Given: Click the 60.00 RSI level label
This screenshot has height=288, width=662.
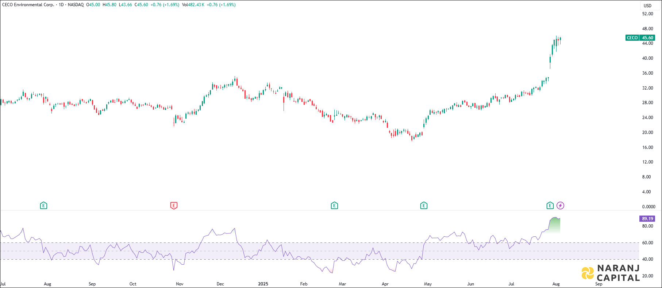Looking at the screenshot, I should 648,243.
